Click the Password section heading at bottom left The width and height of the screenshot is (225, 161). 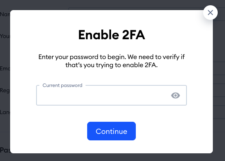coord(5,150)
